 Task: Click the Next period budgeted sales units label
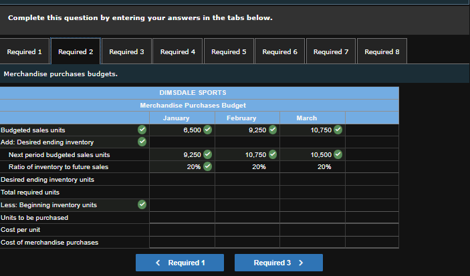point(59,155)
